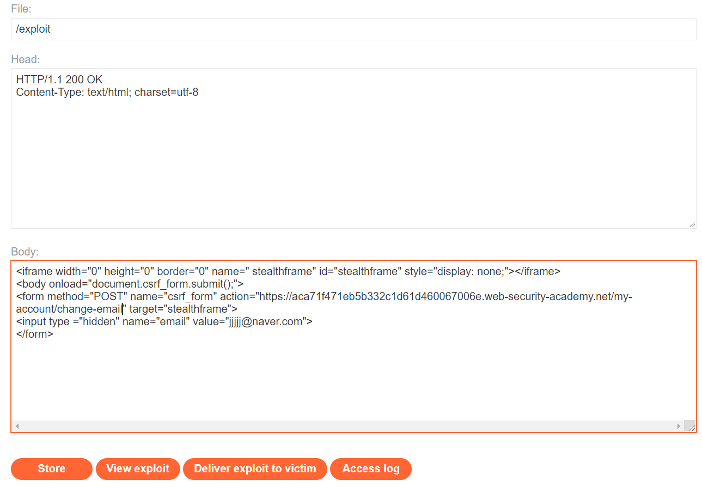Click the form method POST line
Viewport: 702px width, 487px height.
coord(324,297)
